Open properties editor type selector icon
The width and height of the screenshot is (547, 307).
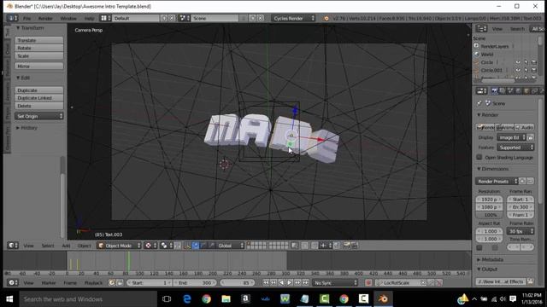tap(481, 91)
